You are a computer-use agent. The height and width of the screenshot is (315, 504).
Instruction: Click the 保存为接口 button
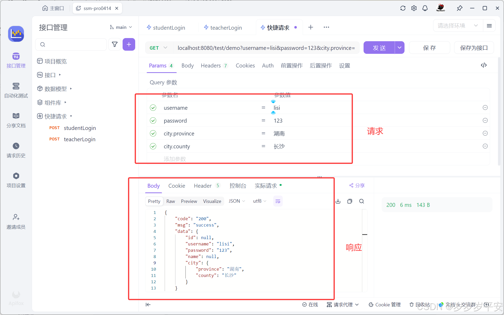click(474, 48)
